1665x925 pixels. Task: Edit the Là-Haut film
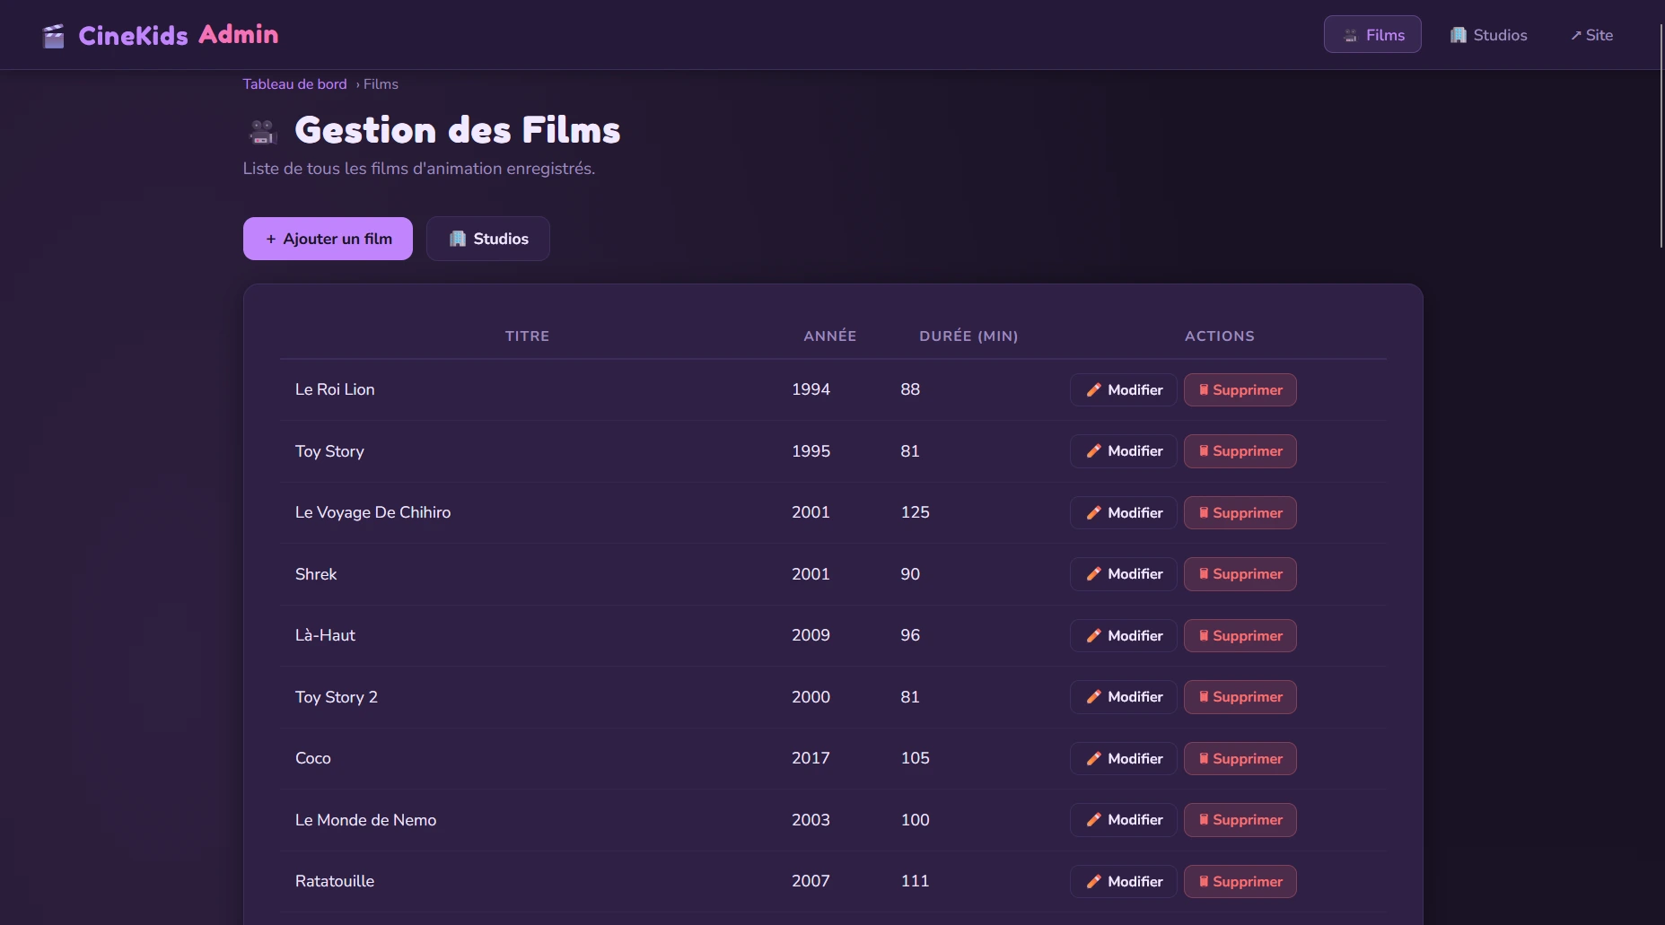[x=1123, y=635]
